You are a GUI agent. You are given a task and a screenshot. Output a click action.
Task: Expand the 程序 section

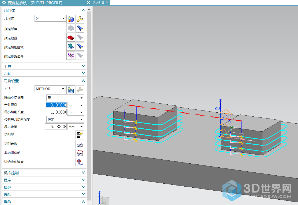tap(44, 180)
